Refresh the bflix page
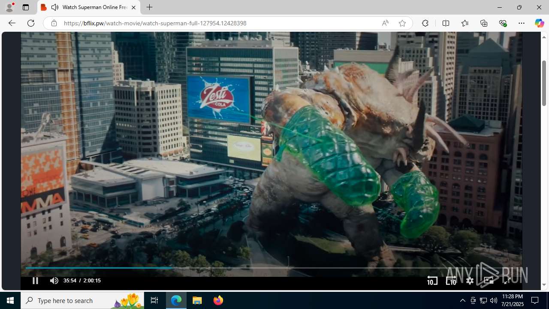 click(x=31, y=23)
